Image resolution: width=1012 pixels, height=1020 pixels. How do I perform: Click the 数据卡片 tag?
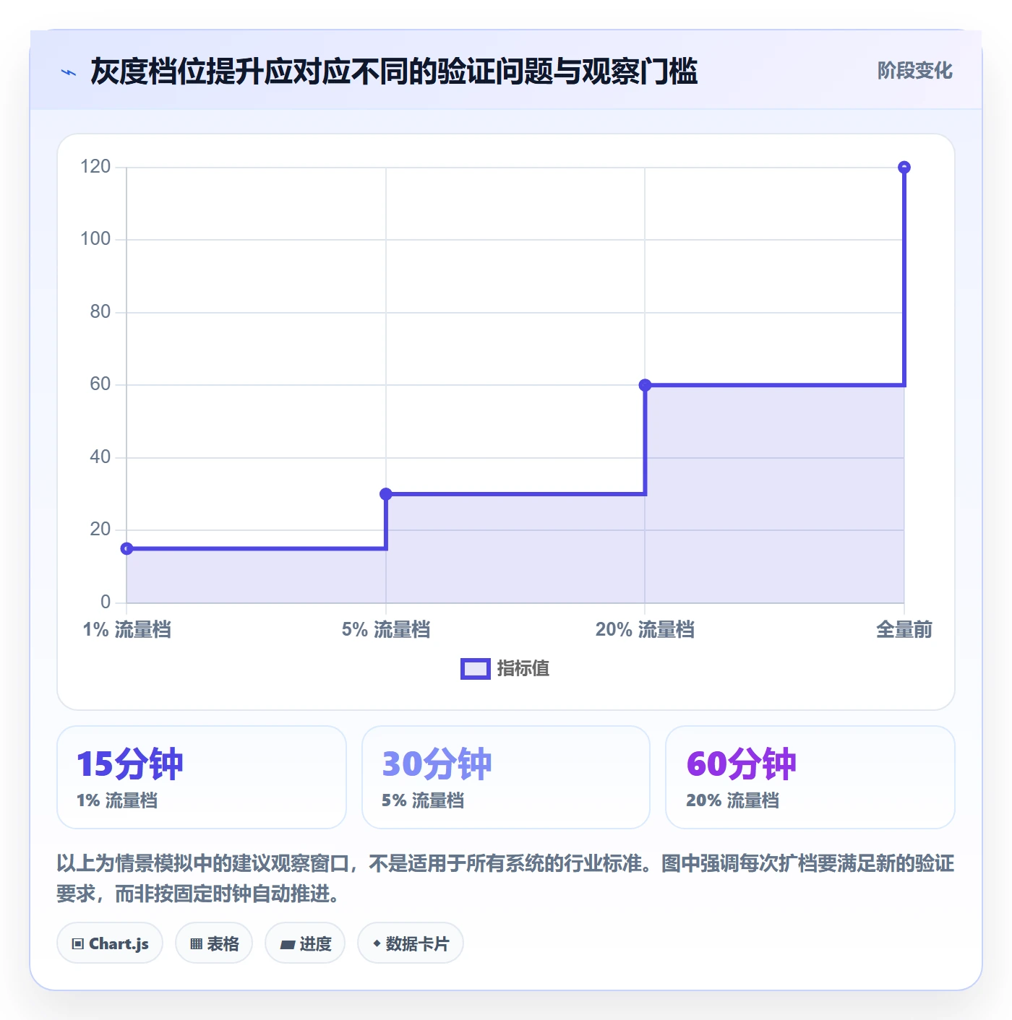tap(411, 943)
